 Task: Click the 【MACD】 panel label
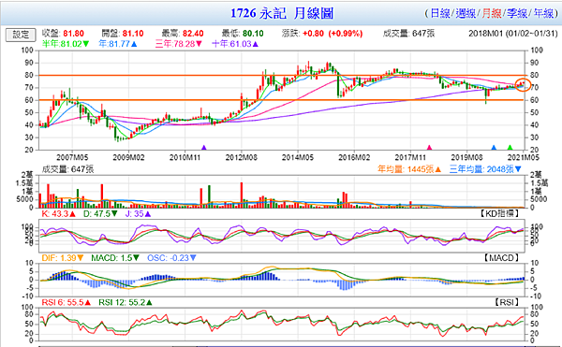click(x=501, y=258)
